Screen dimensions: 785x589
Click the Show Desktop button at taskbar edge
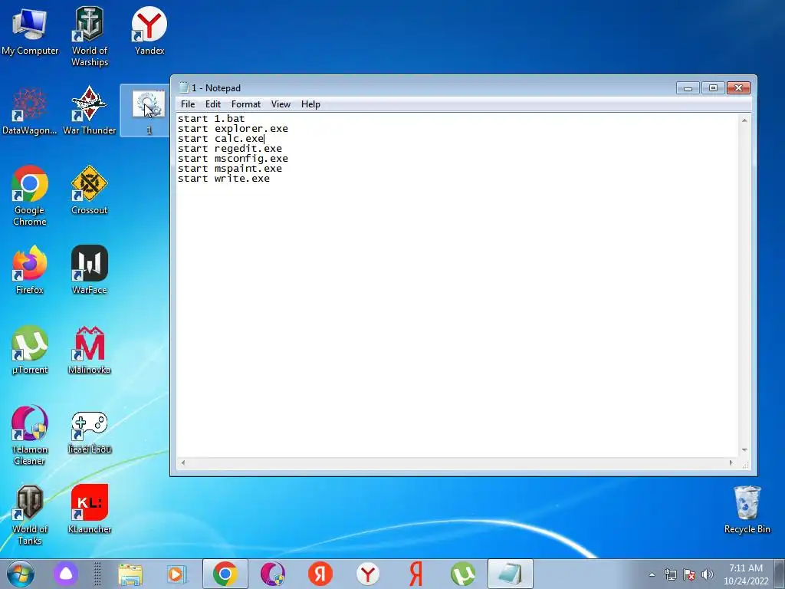click(780, 574)
